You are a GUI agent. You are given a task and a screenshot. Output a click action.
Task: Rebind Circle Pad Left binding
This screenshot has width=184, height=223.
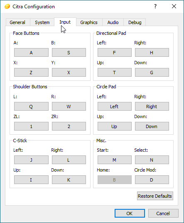pyautogui.click(x=115, y=106)
